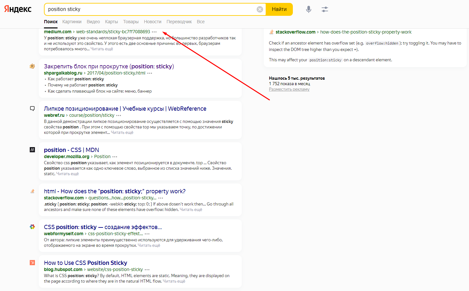Viewport: 469px width, 291px height.
Task: Open position - CSS | MDN result
Action: 71,150
